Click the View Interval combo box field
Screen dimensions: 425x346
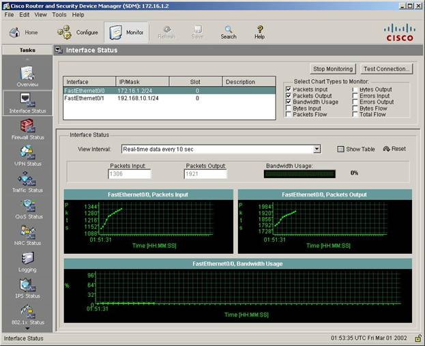tap(221, 149)
